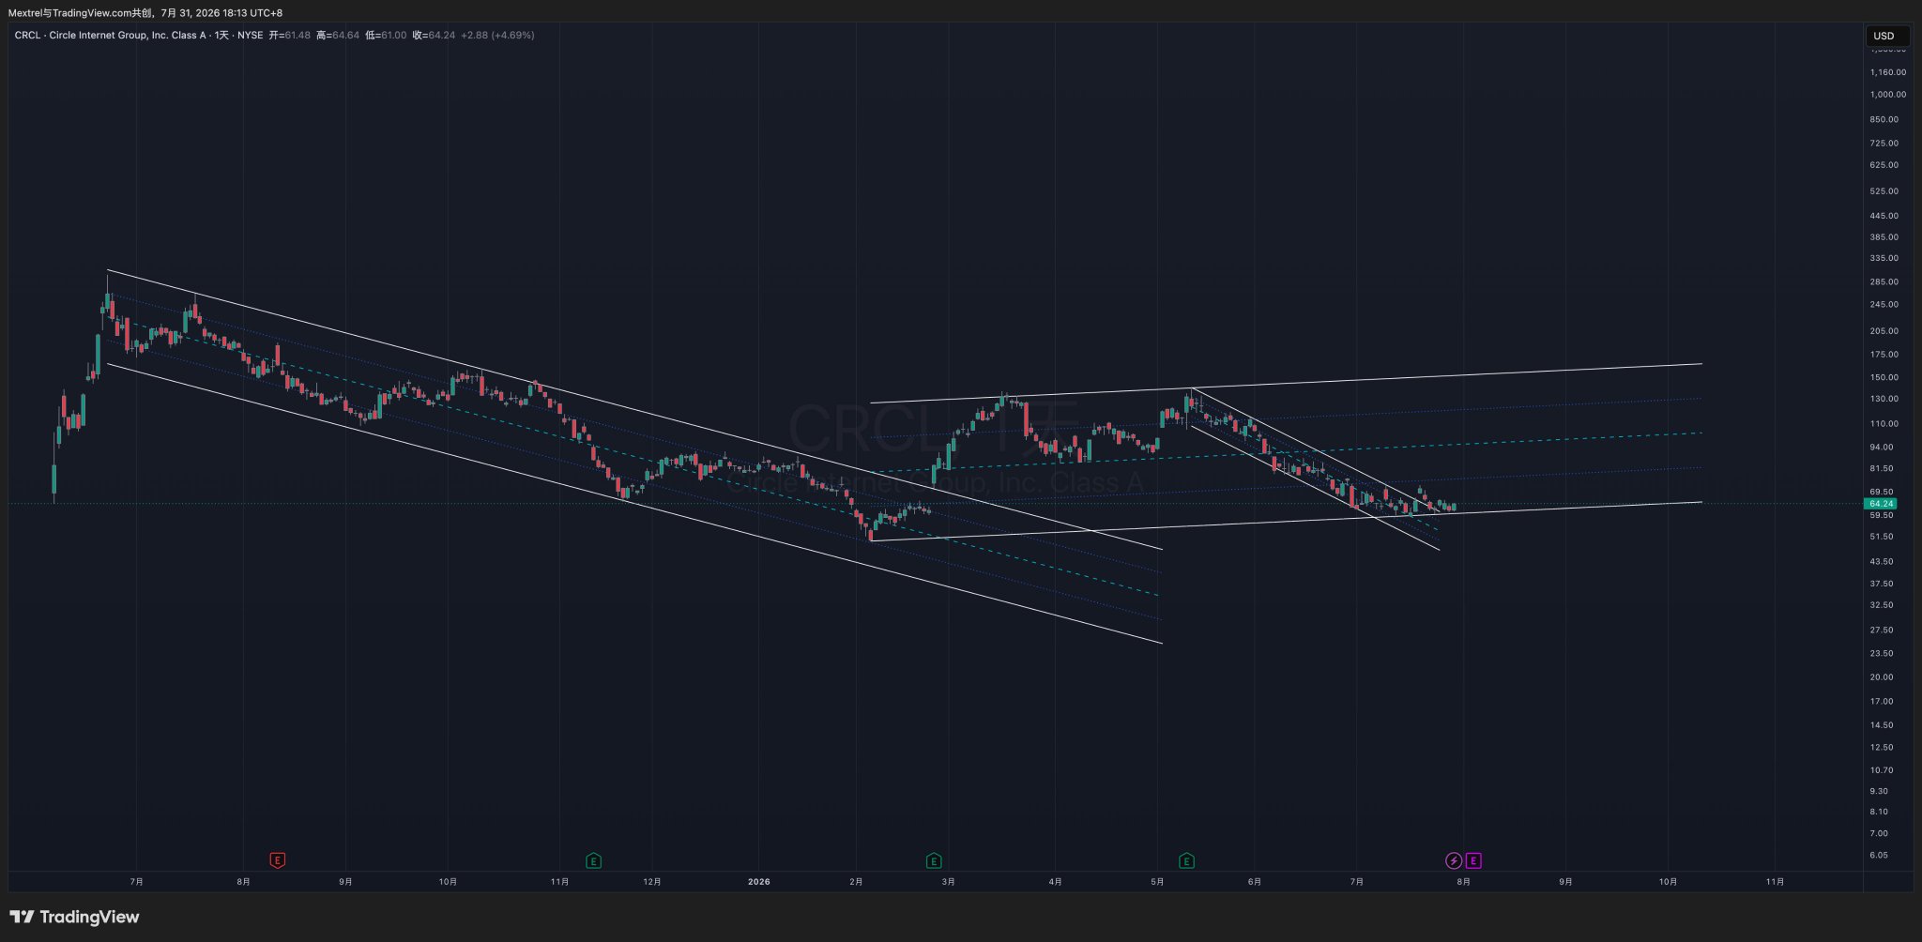Open the purple lightning bolt event marker
This screenshot has width=1922, height=942.
point(1454,860)
